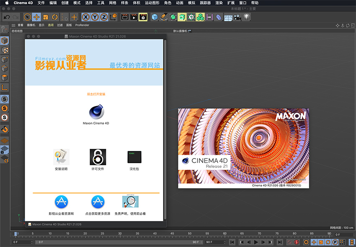Open the 汉化包 localization package
Image resolution: width=356 pixels, height=247 pixels.
pos(134,157)
